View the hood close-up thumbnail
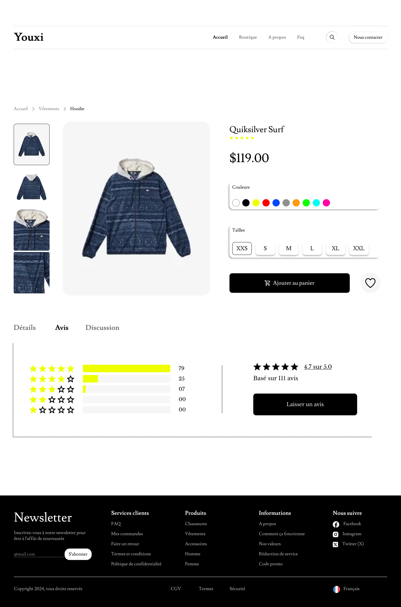 pos(31,230)
